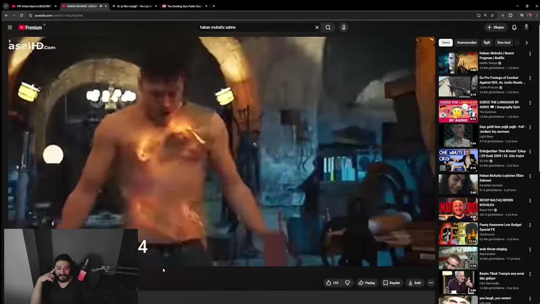The height and width of the screenshot is (304, 540).
Task: Open Netflix Türkiye channel name
Action: 488,63
